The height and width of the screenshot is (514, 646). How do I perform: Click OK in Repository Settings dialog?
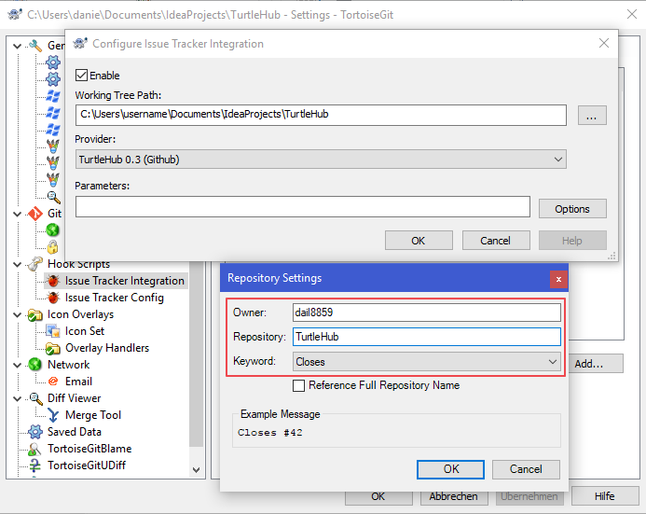(451, 469)
